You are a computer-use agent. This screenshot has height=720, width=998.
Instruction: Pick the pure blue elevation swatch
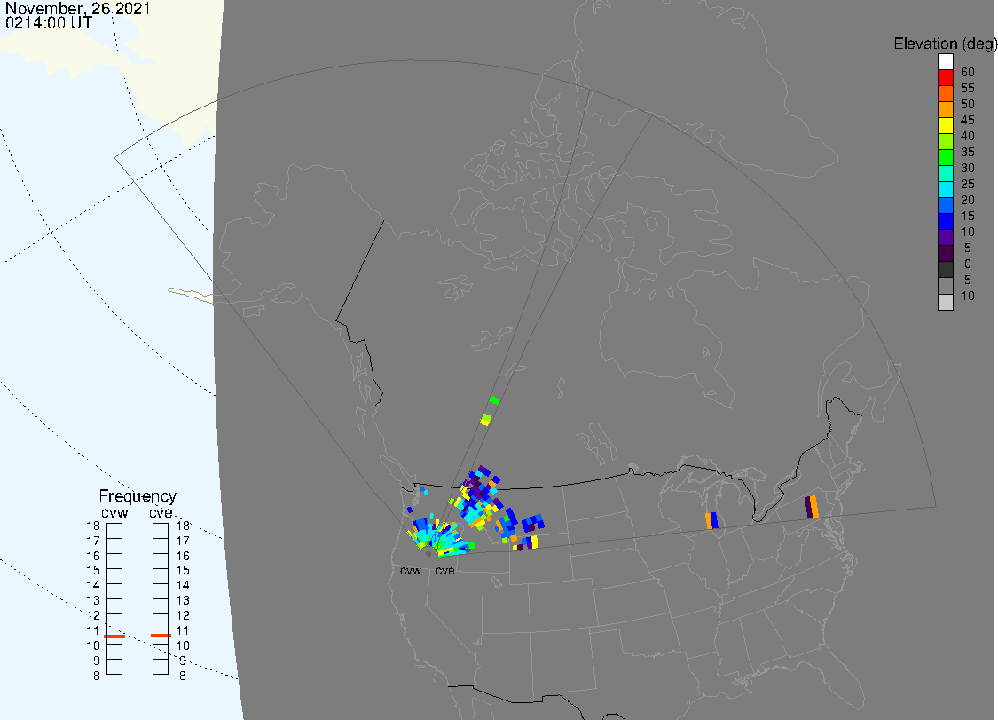tap(945, 221)
